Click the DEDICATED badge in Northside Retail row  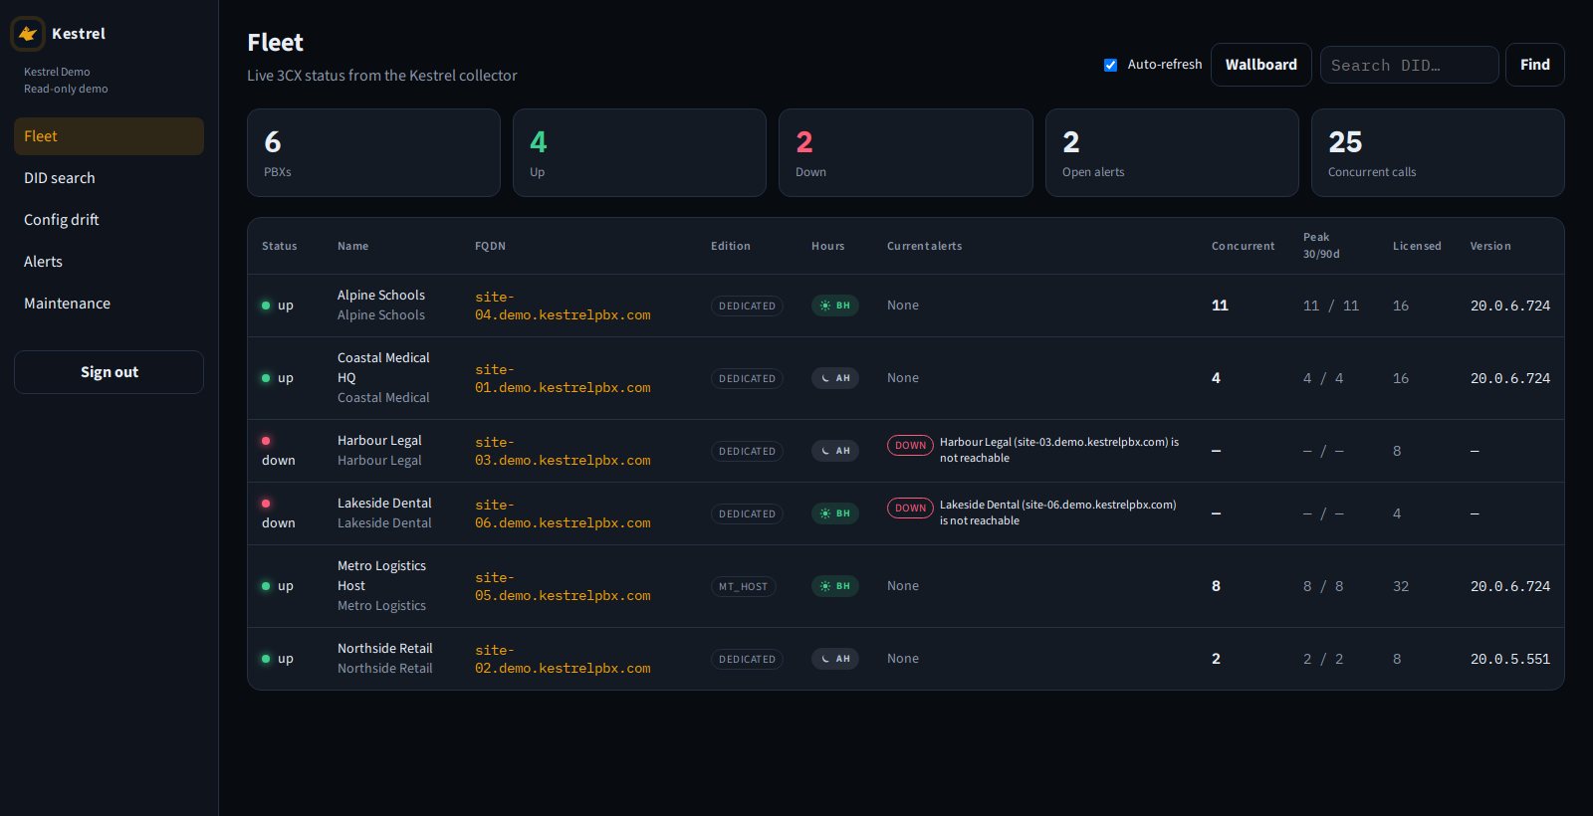[x=747, y=660]
